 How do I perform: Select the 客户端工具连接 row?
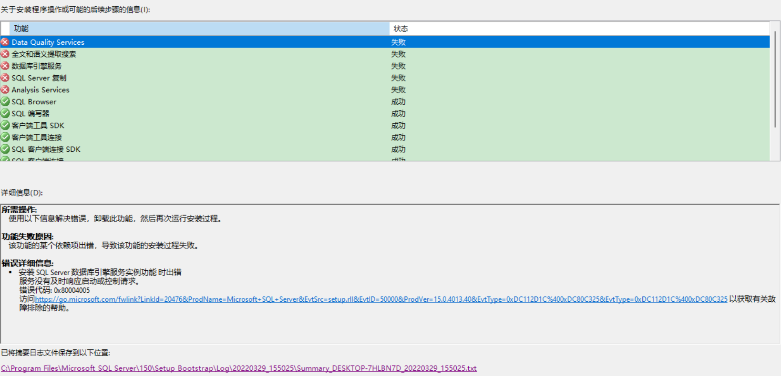pyautogui.click(x=385, y=137)
